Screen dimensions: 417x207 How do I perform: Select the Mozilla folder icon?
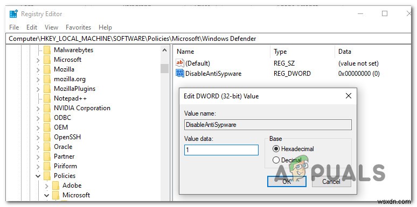(x=47, y=69)
